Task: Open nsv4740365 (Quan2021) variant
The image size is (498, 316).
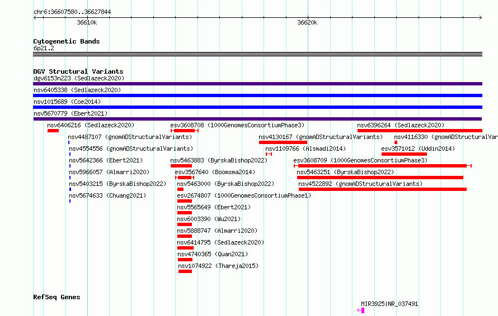Action: click(213, 254)
